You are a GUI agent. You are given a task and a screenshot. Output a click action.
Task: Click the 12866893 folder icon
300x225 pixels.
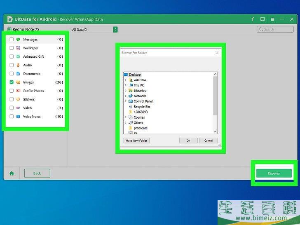(x=131, y=112)
